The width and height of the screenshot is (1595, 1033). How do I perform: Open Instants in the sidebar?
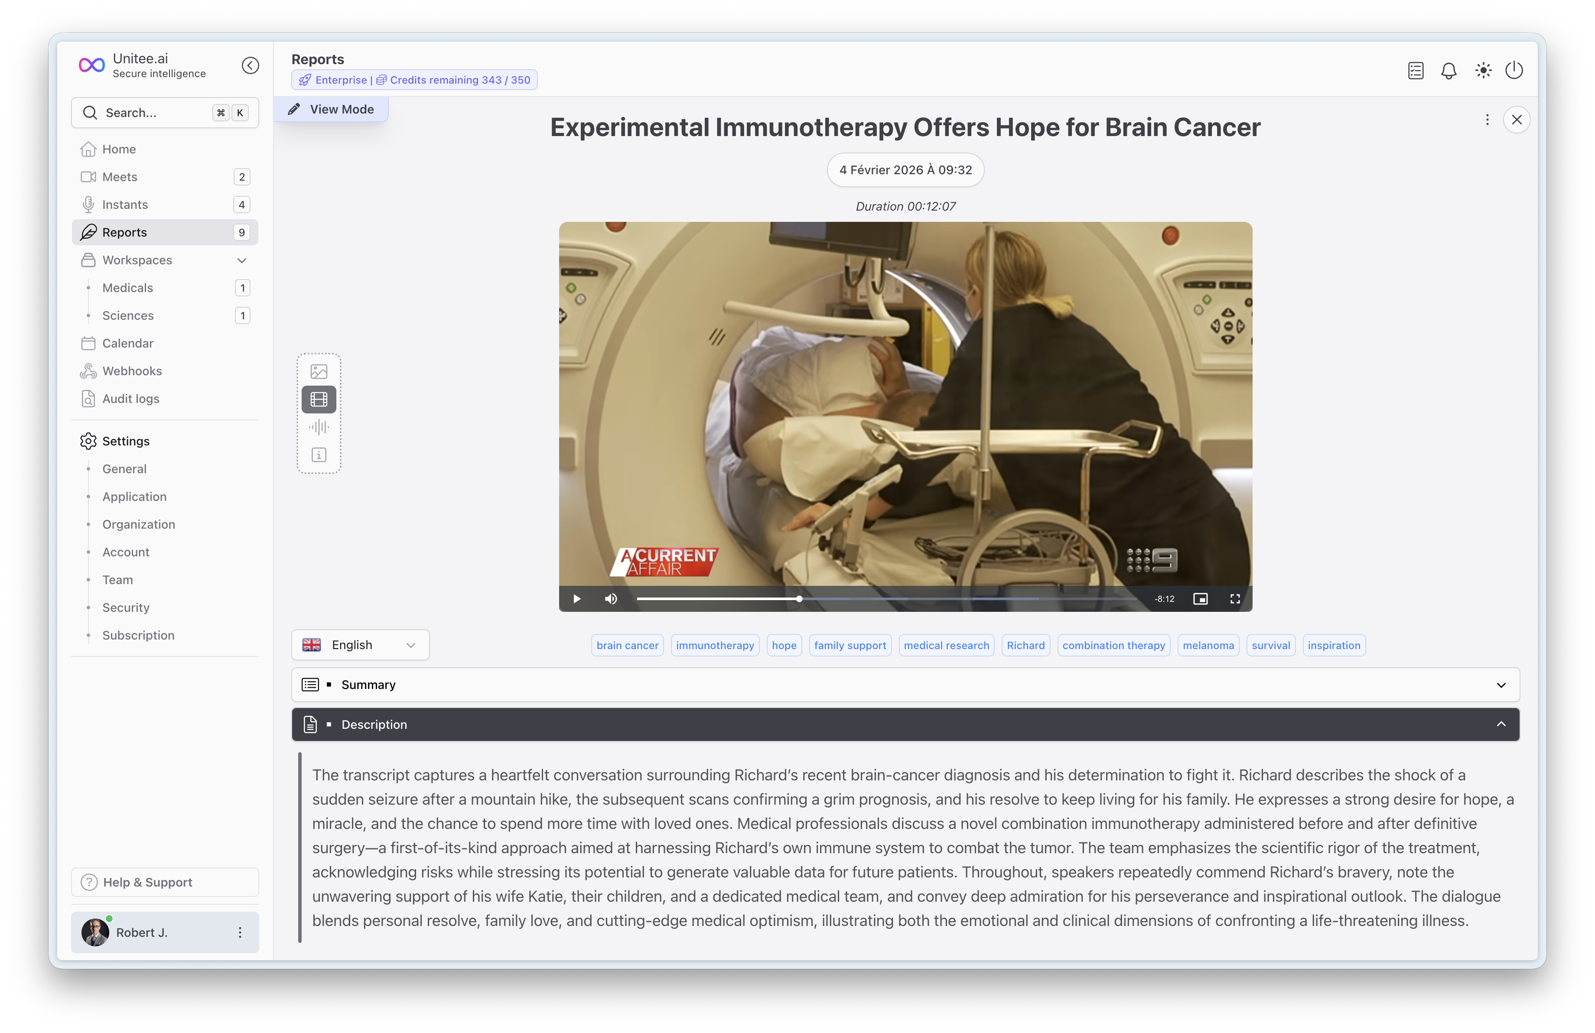[165, 205]
